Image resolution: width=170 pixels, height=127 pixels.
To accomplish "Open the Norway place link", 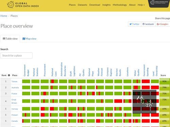I will coord(15,109).
